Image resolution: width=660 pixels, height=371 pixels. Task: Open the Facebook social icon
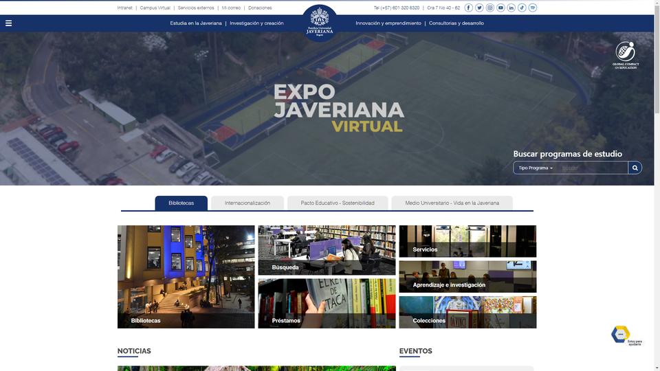(x=468, y=8)
